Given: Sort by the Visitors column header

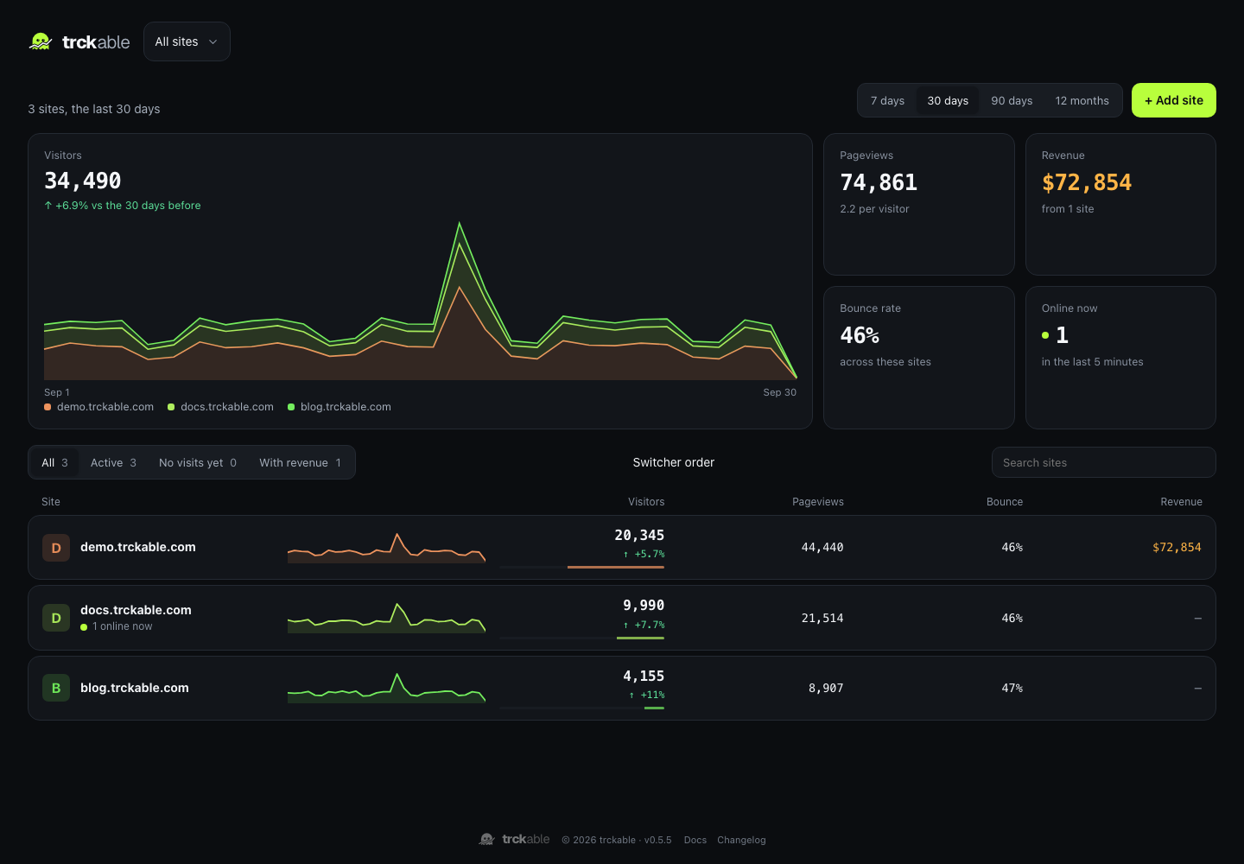Looking at the screenshot, I should (646, 502).
